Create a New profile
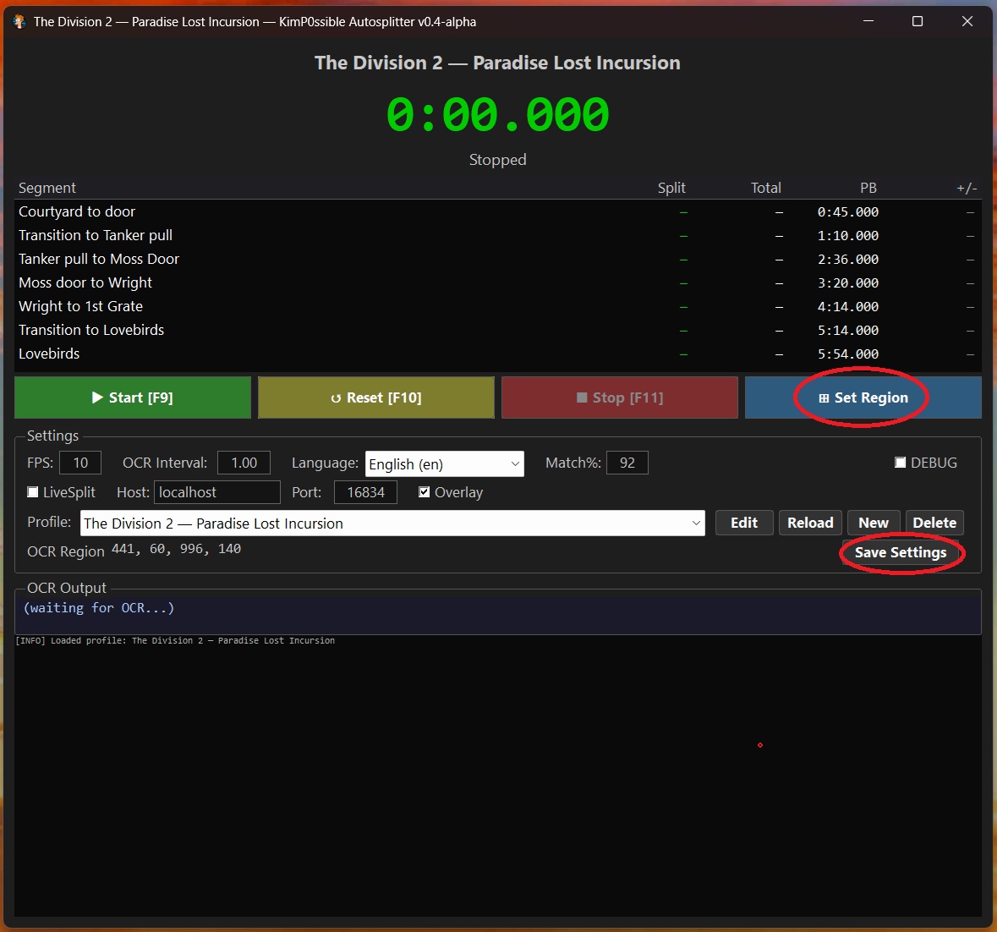997x932 pixels. (873, 523)
